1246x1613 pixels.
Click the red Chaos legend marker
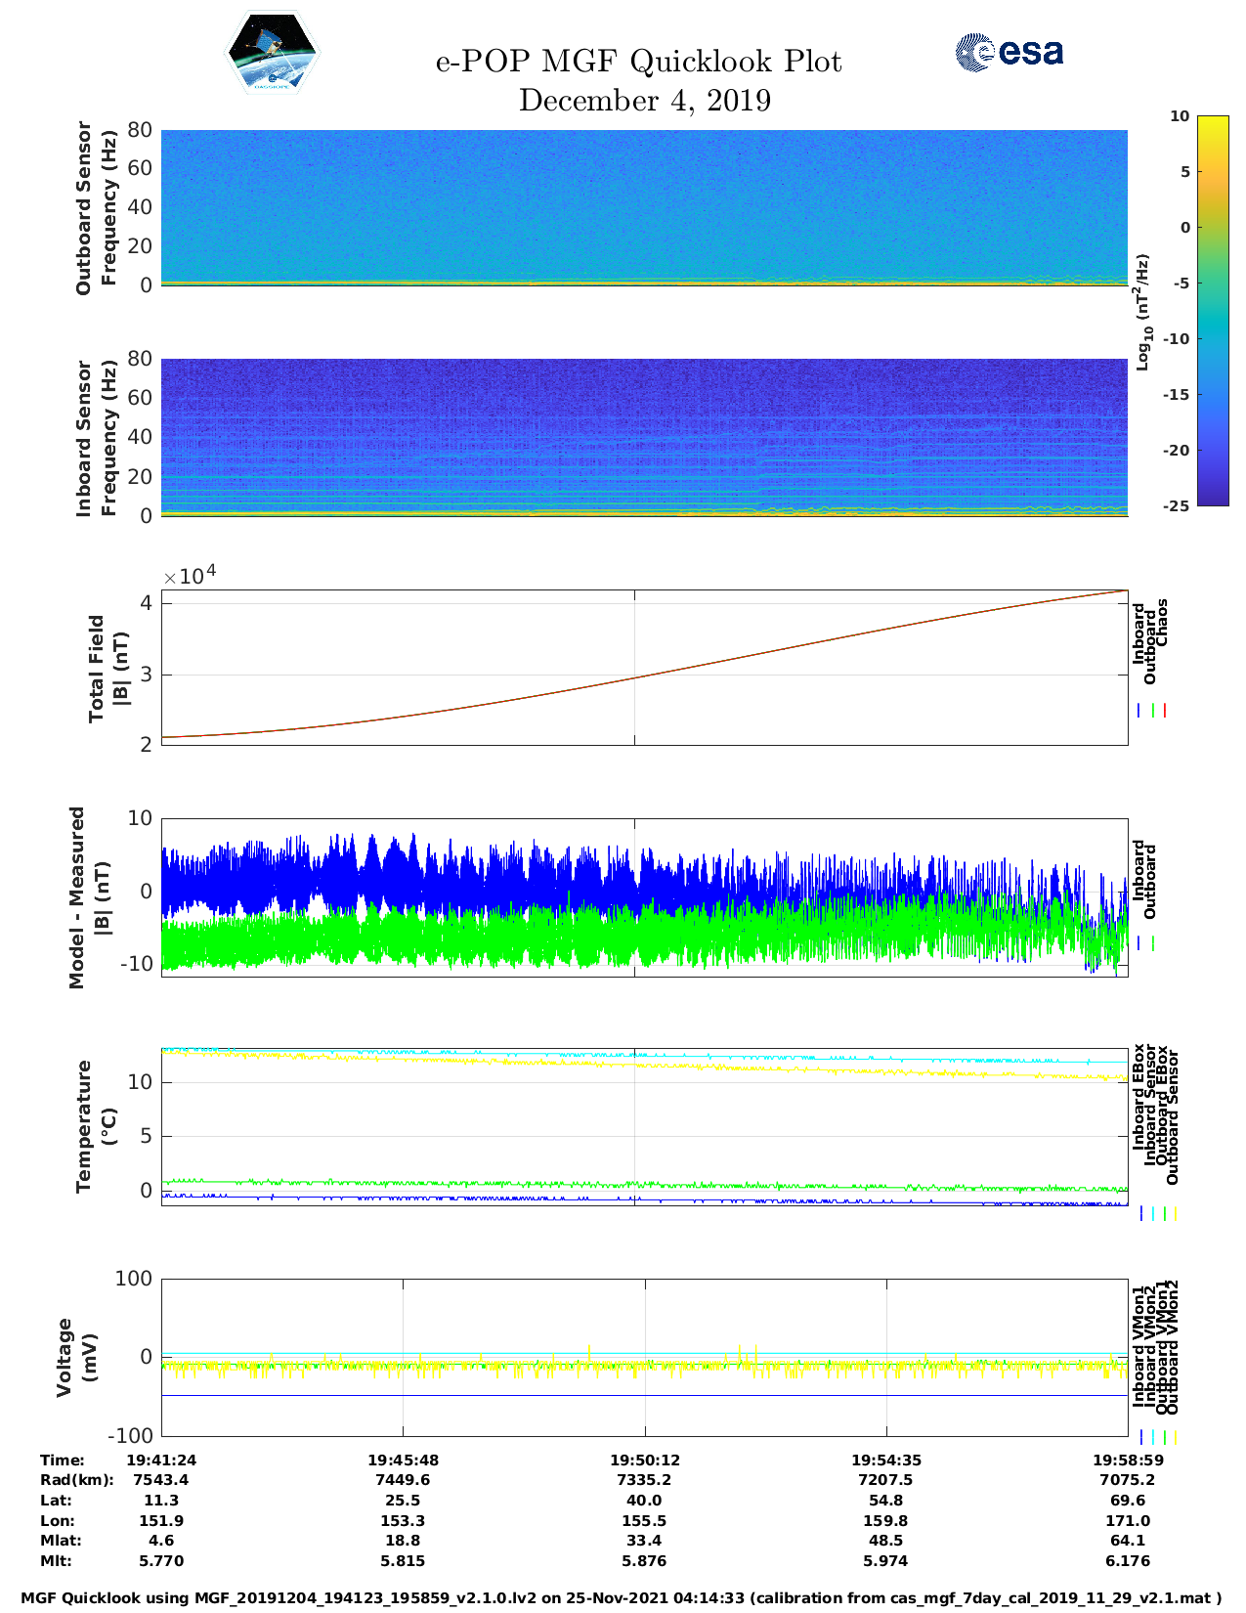click(x=1165, y=711)
